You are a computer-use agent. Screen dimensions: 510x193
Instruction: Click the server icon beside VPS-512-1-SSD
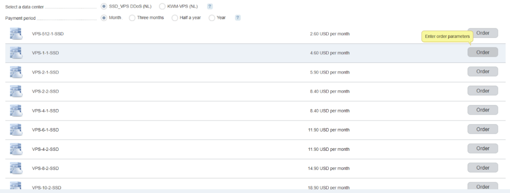15,34
